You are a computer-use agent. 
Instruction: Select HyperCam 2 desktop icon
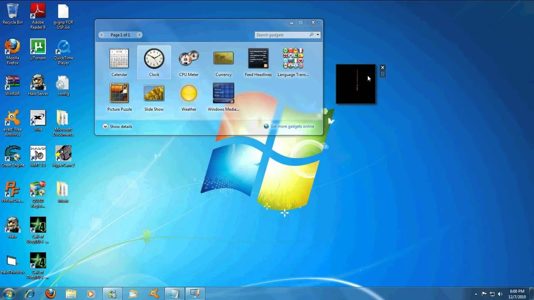63,156
